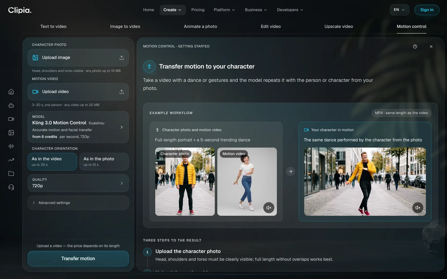This screenshot has height=279, width=447.
Task: Open the Create dropdown menu
Action: pos(172,10)
